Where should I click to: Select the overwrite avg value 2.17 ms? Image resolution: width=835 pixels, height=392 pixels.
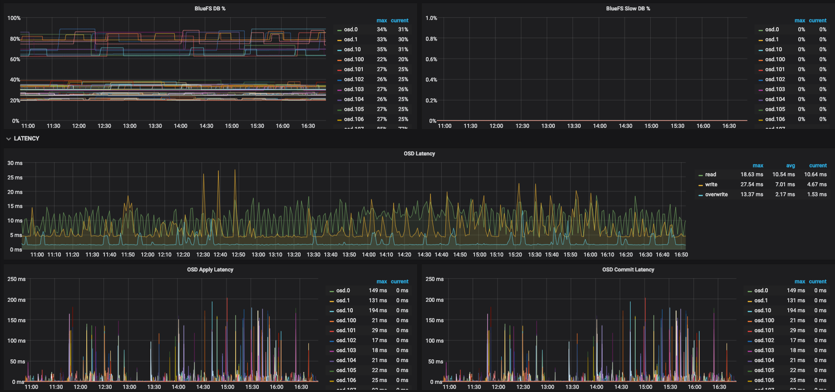point(785,194)
